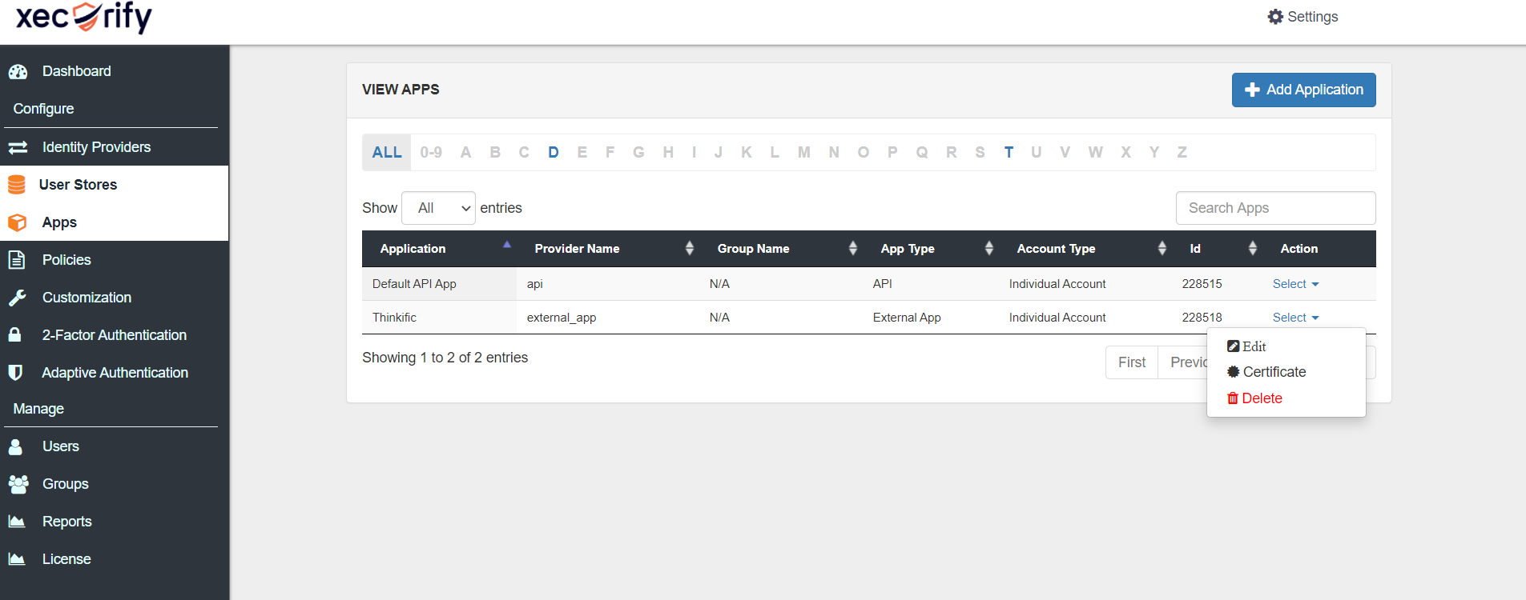This screenshot has height=600, width=1526.
Task: Filter apps by 0-9
Action: point(431,152)
